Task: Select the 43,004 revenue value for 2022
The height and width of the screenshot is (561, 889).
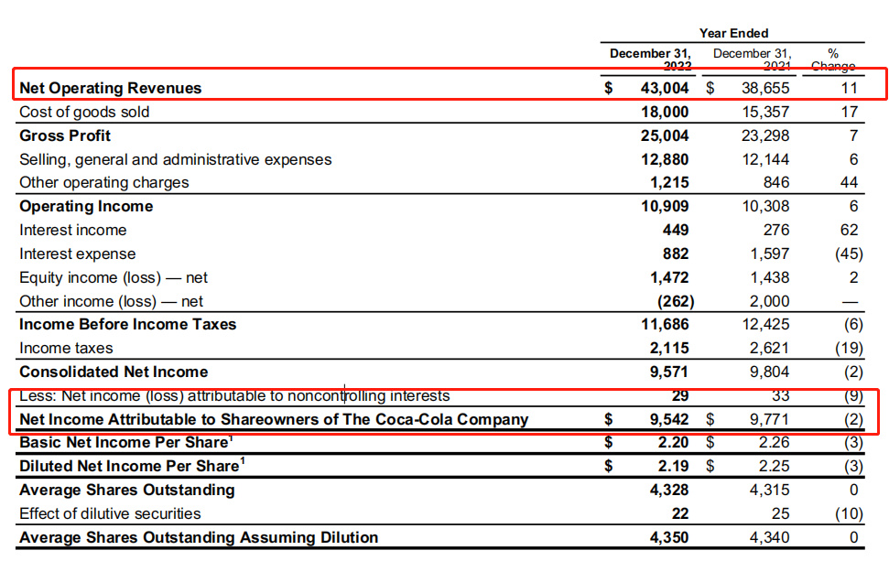Action: click(665, 89)
